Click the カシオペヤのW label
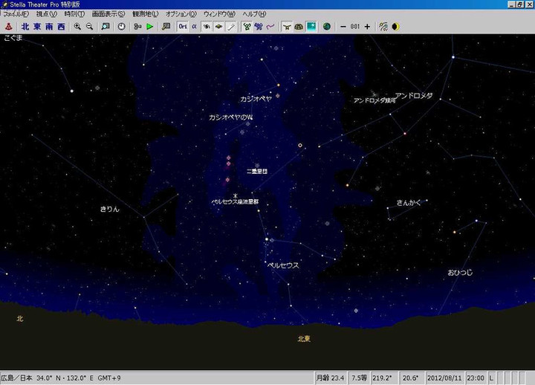The width and height of the screenshot is (535, 385). tap(230, 117)
